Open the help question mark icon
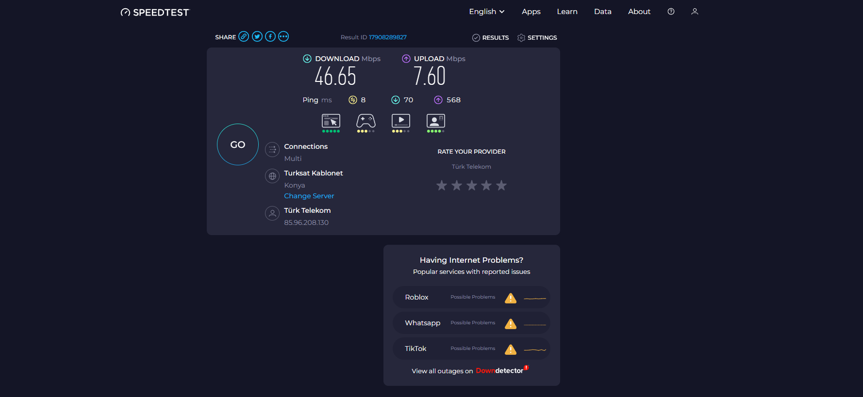Screen dimensions: 863x397 671,12
